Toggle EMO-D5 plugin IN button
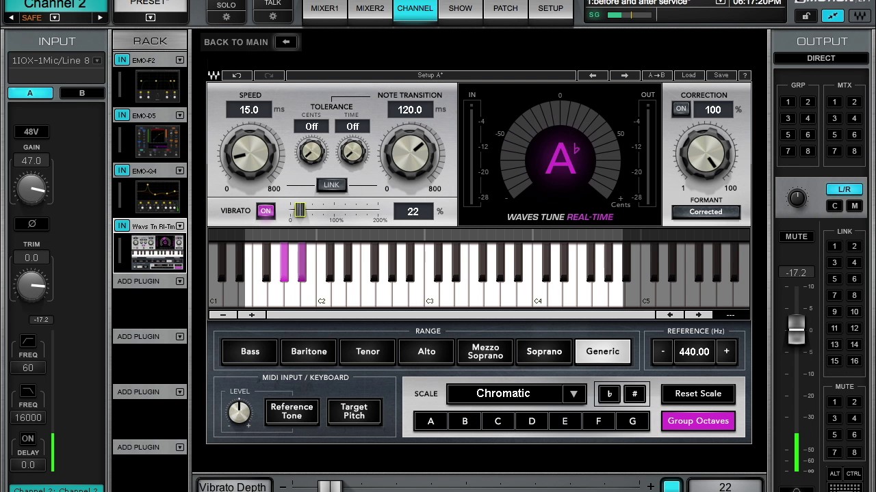The image size is (876, 492). pyautogui.click(x=122, y=115)
